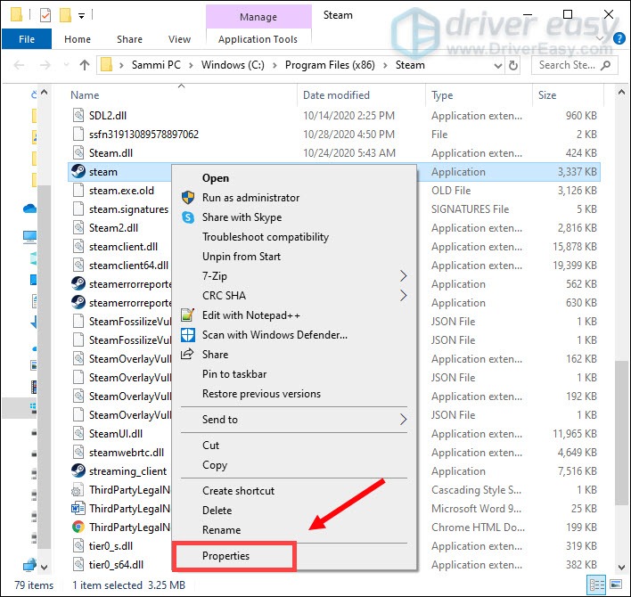Click the Word document ThirdPartyLegalN icon
The image size is (631, 597).
[78, 508]
